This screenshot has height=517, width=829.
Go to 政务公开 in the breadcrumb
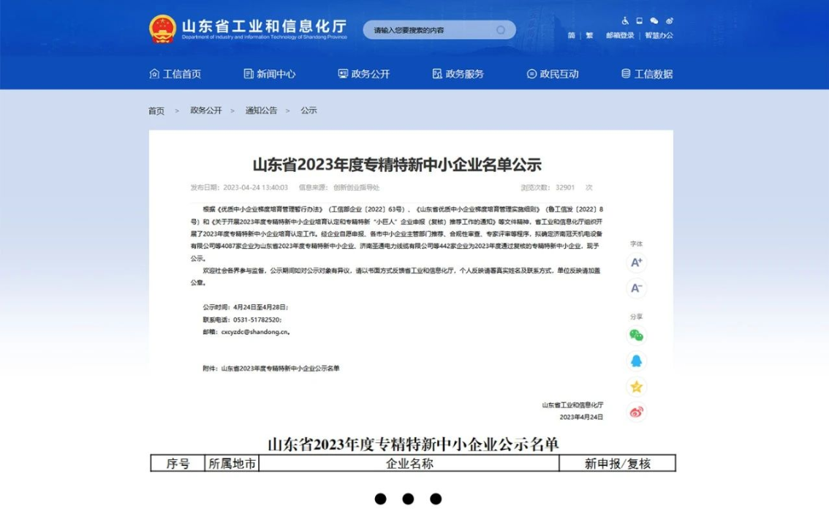click(206, 110)
